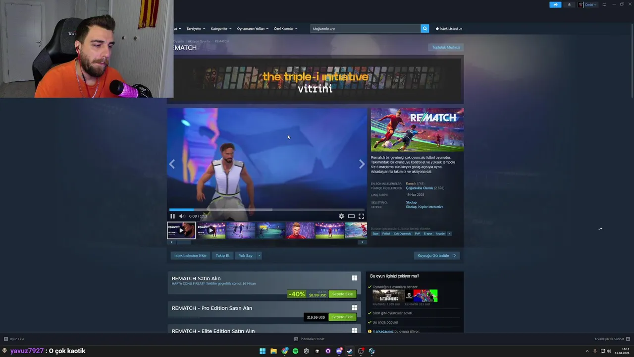Screen dimensions: 634x357
Task: Click in Mağazada ara search field
Action: (x=366, y=28)
